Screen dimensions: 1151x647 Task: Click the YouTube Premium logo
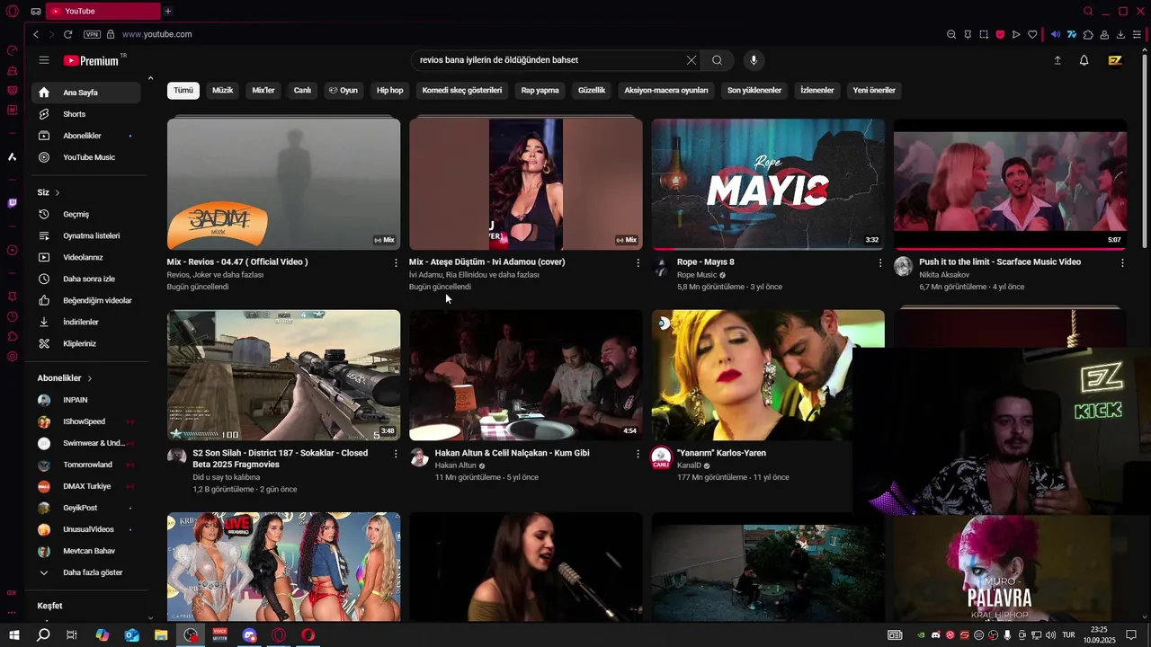click(x=91, y=60)
